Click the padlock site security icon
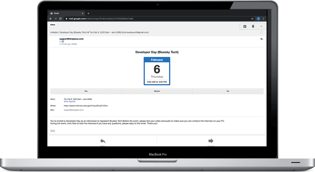315x172 pixels. pos(66,19)
